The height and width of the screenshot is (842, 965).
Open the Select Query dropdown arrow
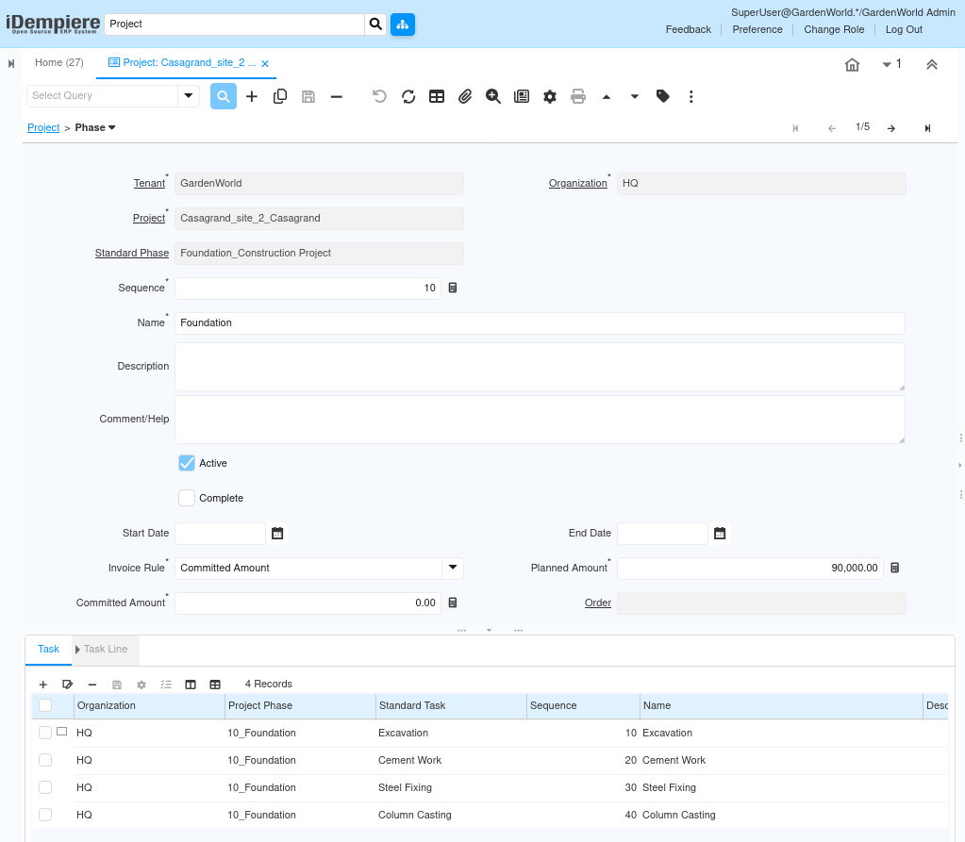(188, 96)
